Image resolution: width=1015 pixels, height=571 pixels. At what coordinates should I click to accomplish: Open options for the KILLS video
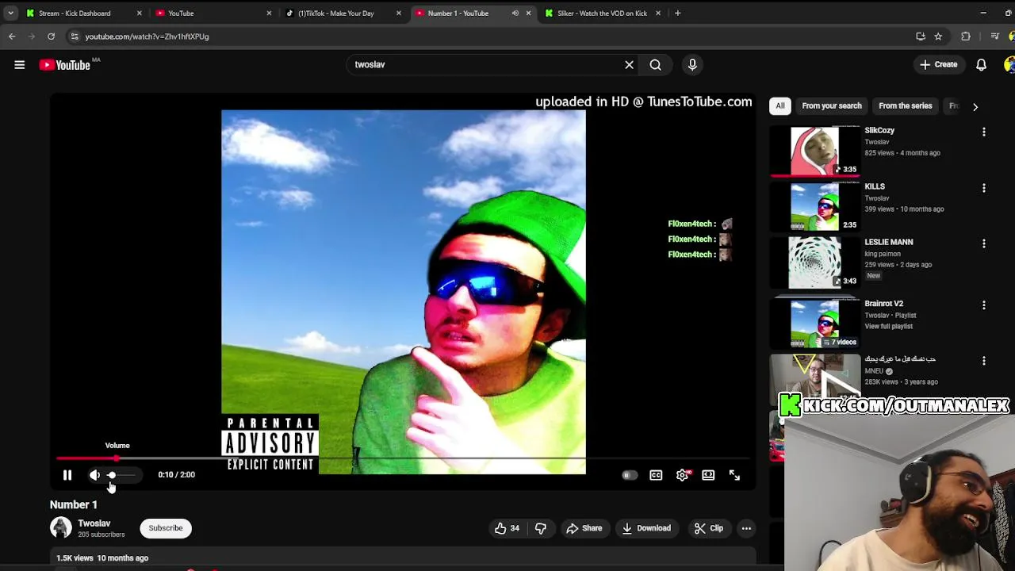click(x=984, y=189)
